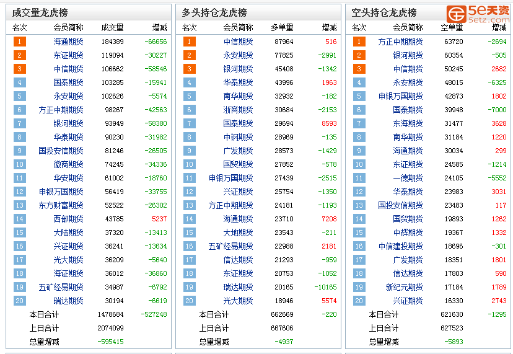Click 东方财富期货 member link
513x354 pixels.
(61, 205)
